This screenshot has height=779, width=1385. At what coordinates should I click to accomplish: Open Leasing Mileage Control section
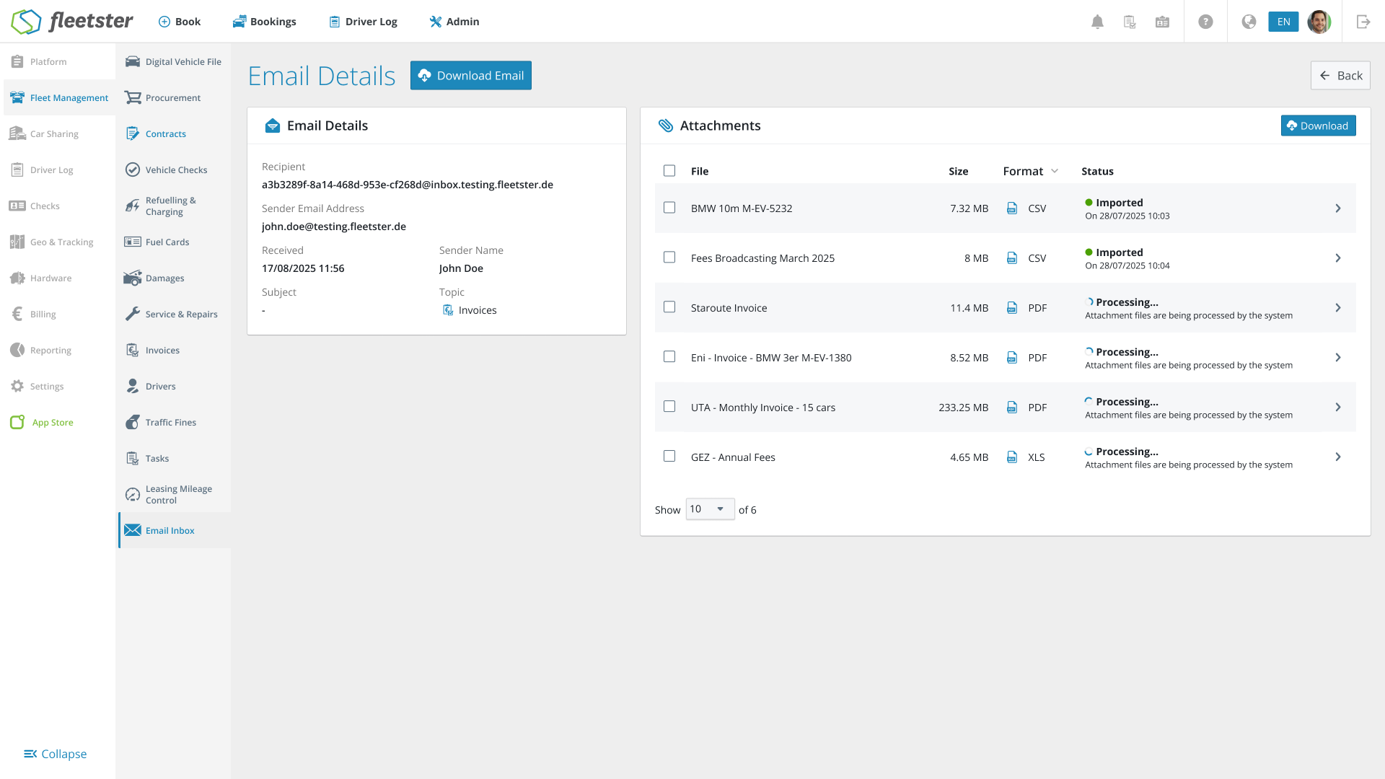tap(178, 495)
